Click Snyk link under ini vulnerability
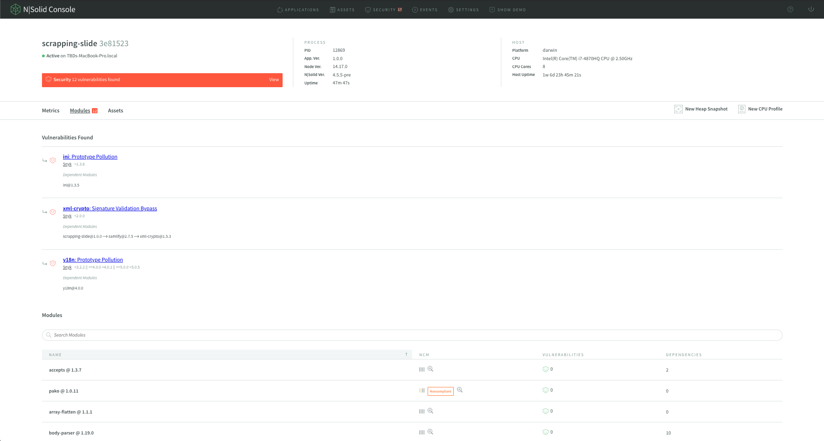Viewport: 824px width, 441px height. 67,164
